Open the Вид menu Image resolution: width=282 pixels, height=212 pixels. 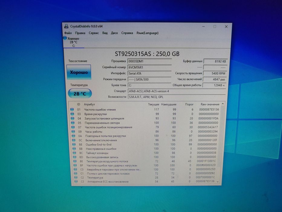(105, 33)
